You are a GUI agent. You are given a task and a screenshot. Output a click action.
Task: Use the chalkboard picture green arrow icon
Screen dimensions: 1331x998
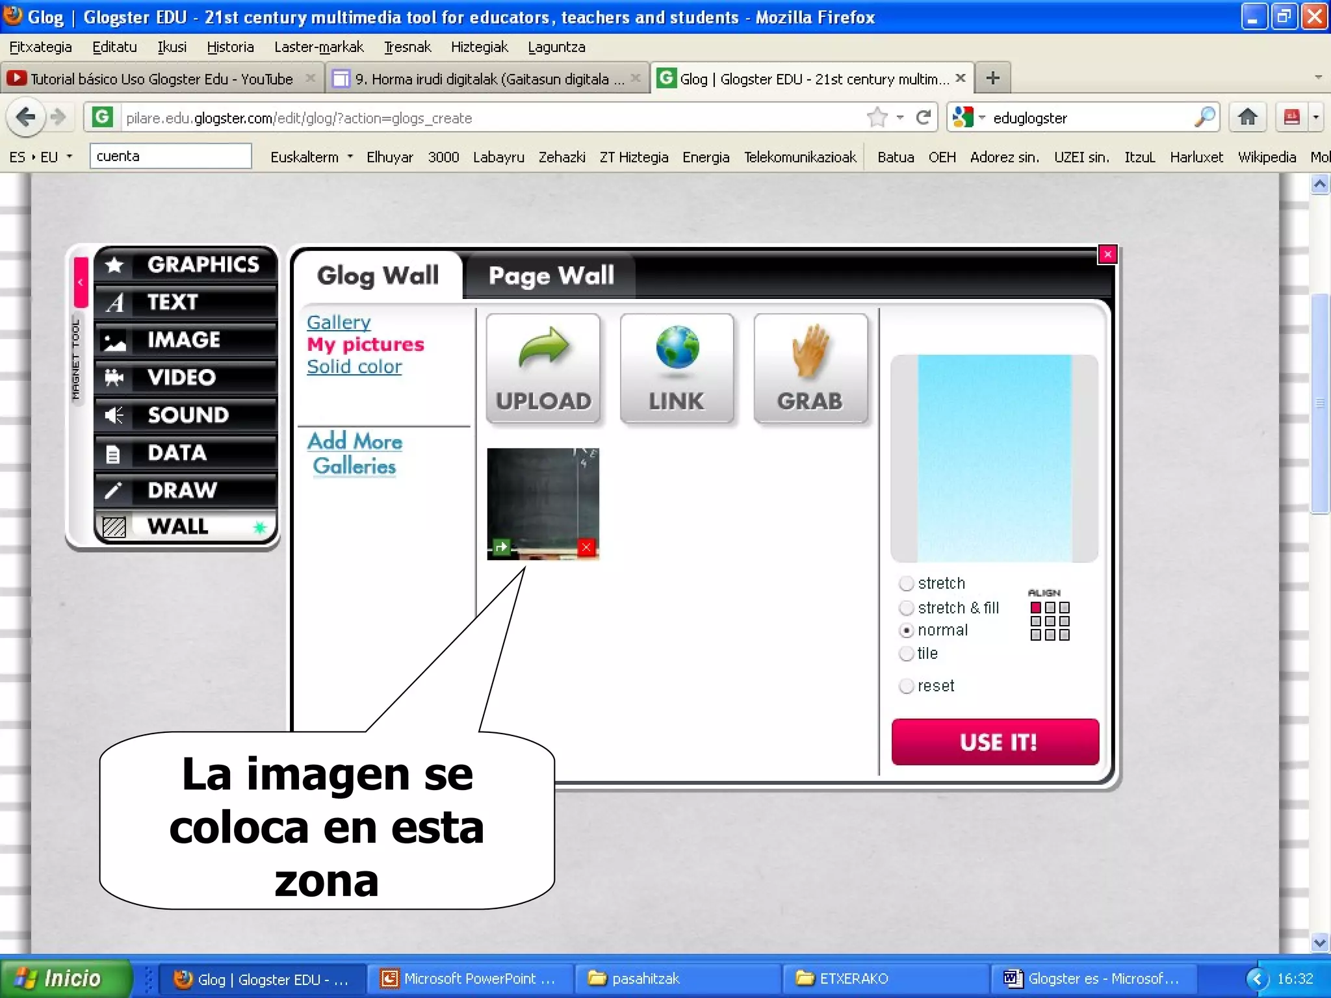pos(501,547)
